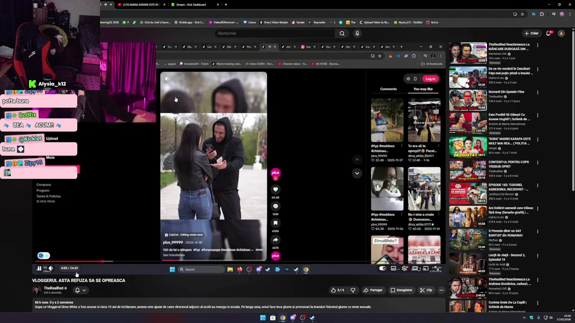Switch to TikTok Comments tab
Screen dimensions: 575x323
click(x=388, y=89)
